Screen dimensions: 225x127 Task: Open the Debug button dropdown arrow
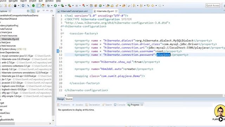coord(52,6)
